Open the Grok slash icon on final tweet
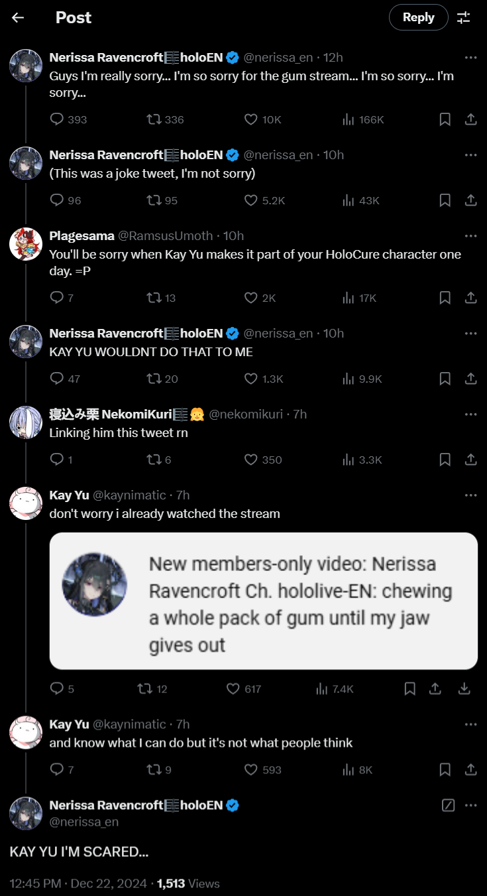The width and height of the screenshot is (487, 896). point(448,805)
